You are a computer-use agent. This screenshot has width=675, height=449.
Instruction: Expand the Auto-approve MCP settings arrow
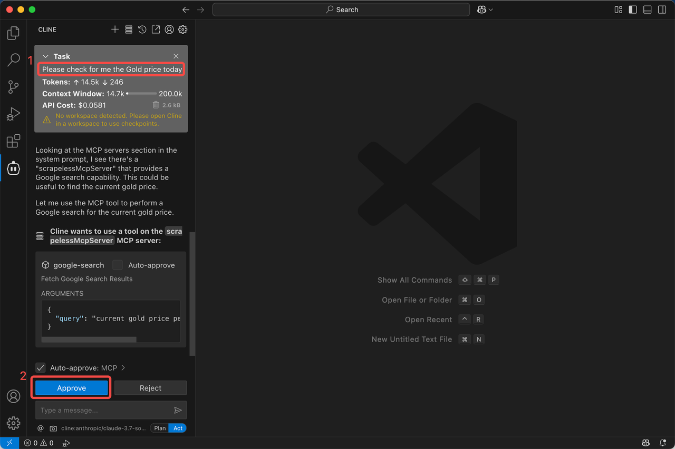123,367
